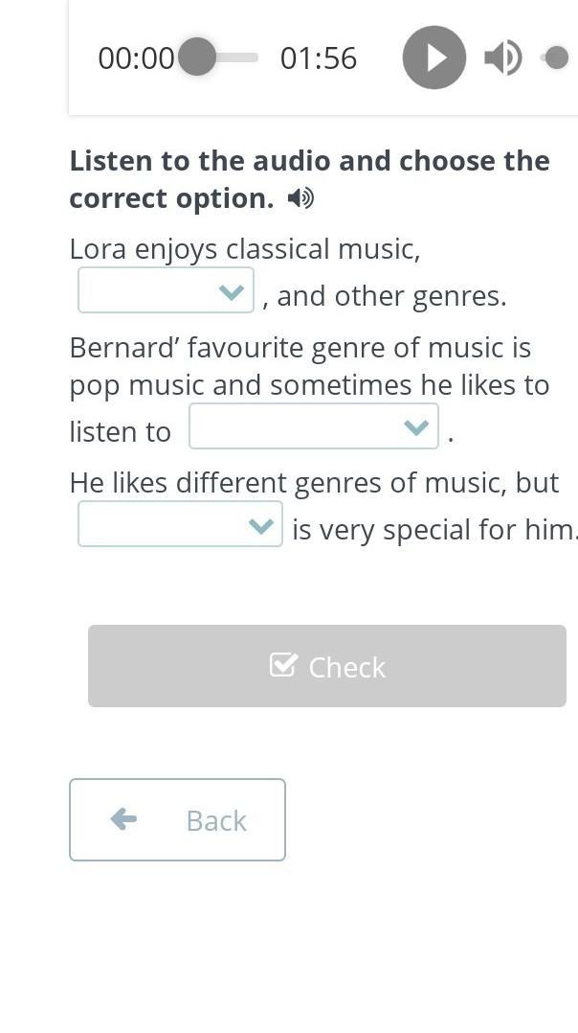
Task: Click the "is very special for him" text
Action: click(x=434, y=530)
